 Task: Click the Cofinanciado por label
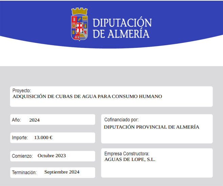click(121, 120)
